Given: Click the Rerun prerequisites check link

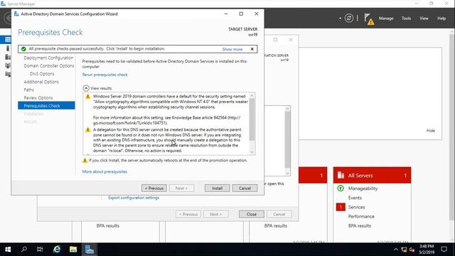Looking at the screenshot, I should coord(105,75).
